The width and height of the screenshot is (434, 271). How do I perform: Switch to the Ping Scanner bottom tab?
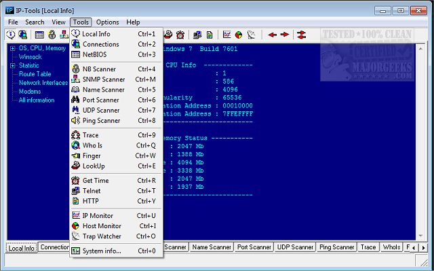(x=336, y=247)
